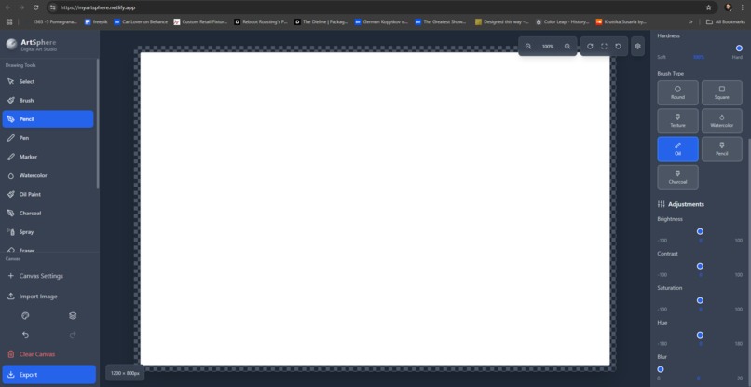Pick the Spray tool
Screen dimensions: 751x387
pyautogui.click(x=48, y=232)
